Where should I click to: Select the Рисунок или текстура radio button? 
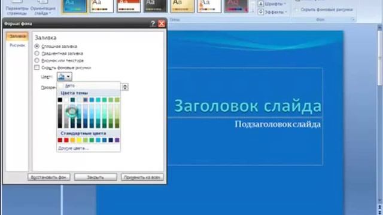tap(37, 60)
